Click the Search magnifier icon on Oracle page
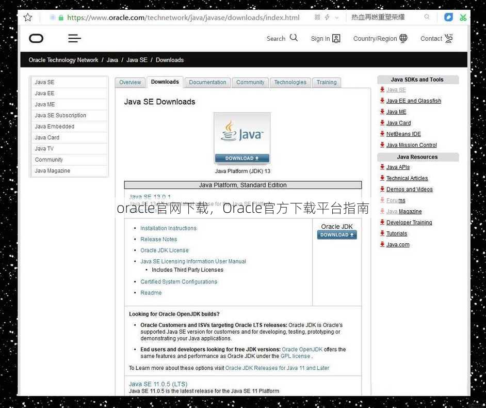Image resolution: width=486 pixels, height=408 pixels. click(x=294, y=38)
